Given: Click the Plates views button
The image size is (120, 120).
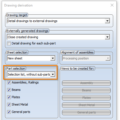Looking at the screenshot, I should coord(86,98).
